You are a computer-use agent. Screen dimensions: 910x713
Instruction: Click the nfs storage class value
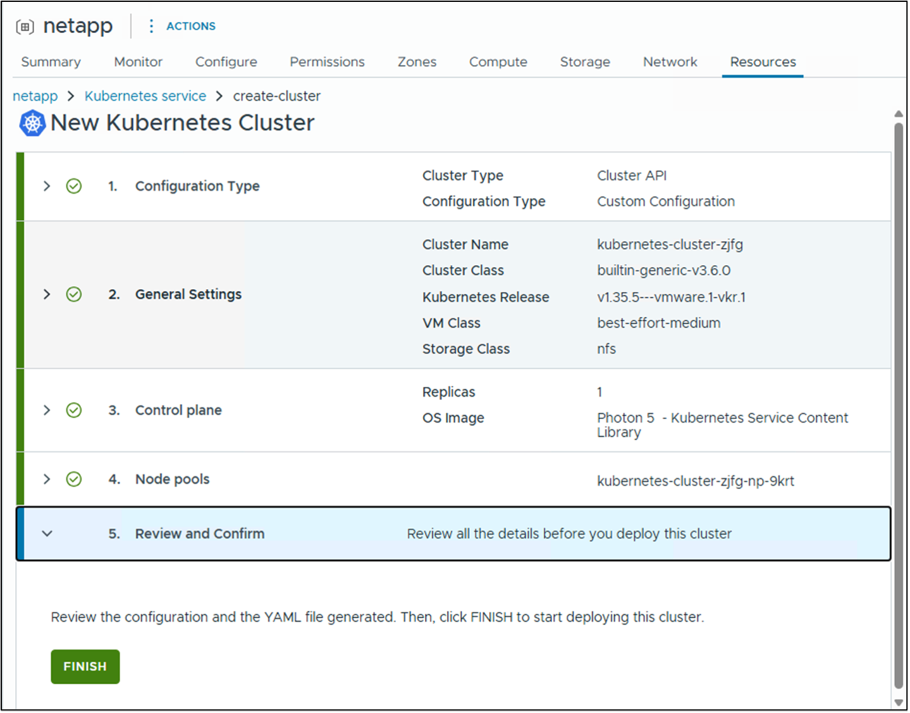click(x=606, y=349)
